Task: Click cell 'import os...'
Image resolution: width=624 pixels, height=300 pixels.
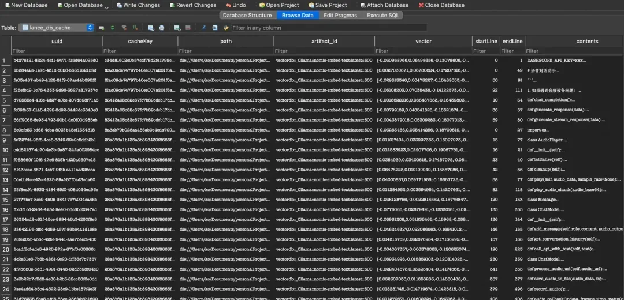Action: pyautogui.click(x=575, y=130)
